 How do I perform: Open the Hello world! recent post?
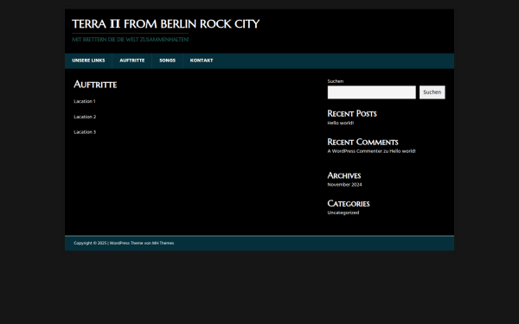point(340,123)
